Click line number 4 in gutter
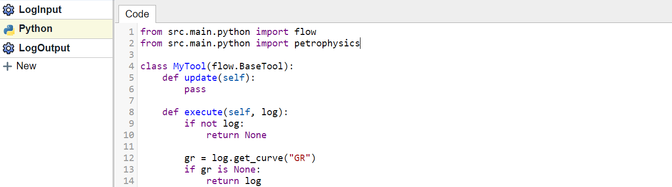672x187 pixels. pos(131,66)
